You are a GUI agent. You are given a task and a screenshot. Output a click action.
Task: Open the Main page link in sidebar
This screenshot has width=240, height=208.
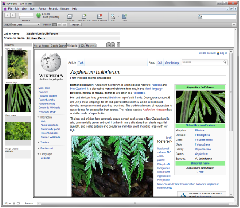coord(44,88)
